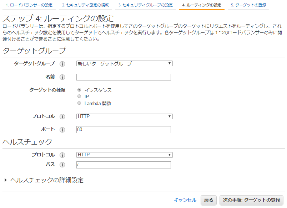Select インスタンス target type radio button
Viewport: 287px width, 208px height.
79,90
